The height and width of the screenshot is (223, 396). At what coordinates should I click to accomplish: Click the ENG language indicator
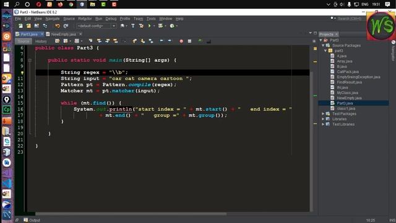pyautogui.click(x=364, y=4)
